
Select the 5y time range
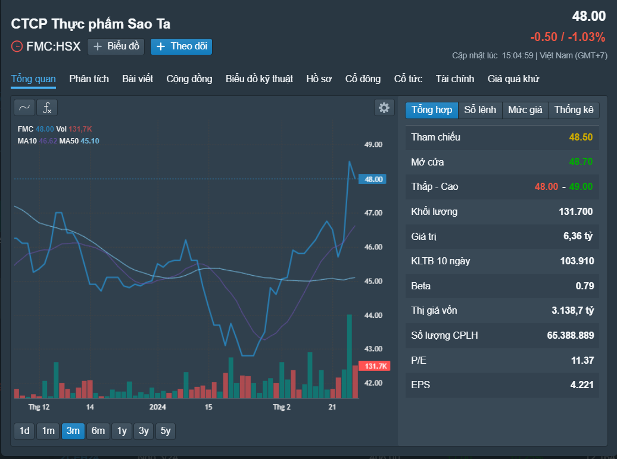[166, 431]
